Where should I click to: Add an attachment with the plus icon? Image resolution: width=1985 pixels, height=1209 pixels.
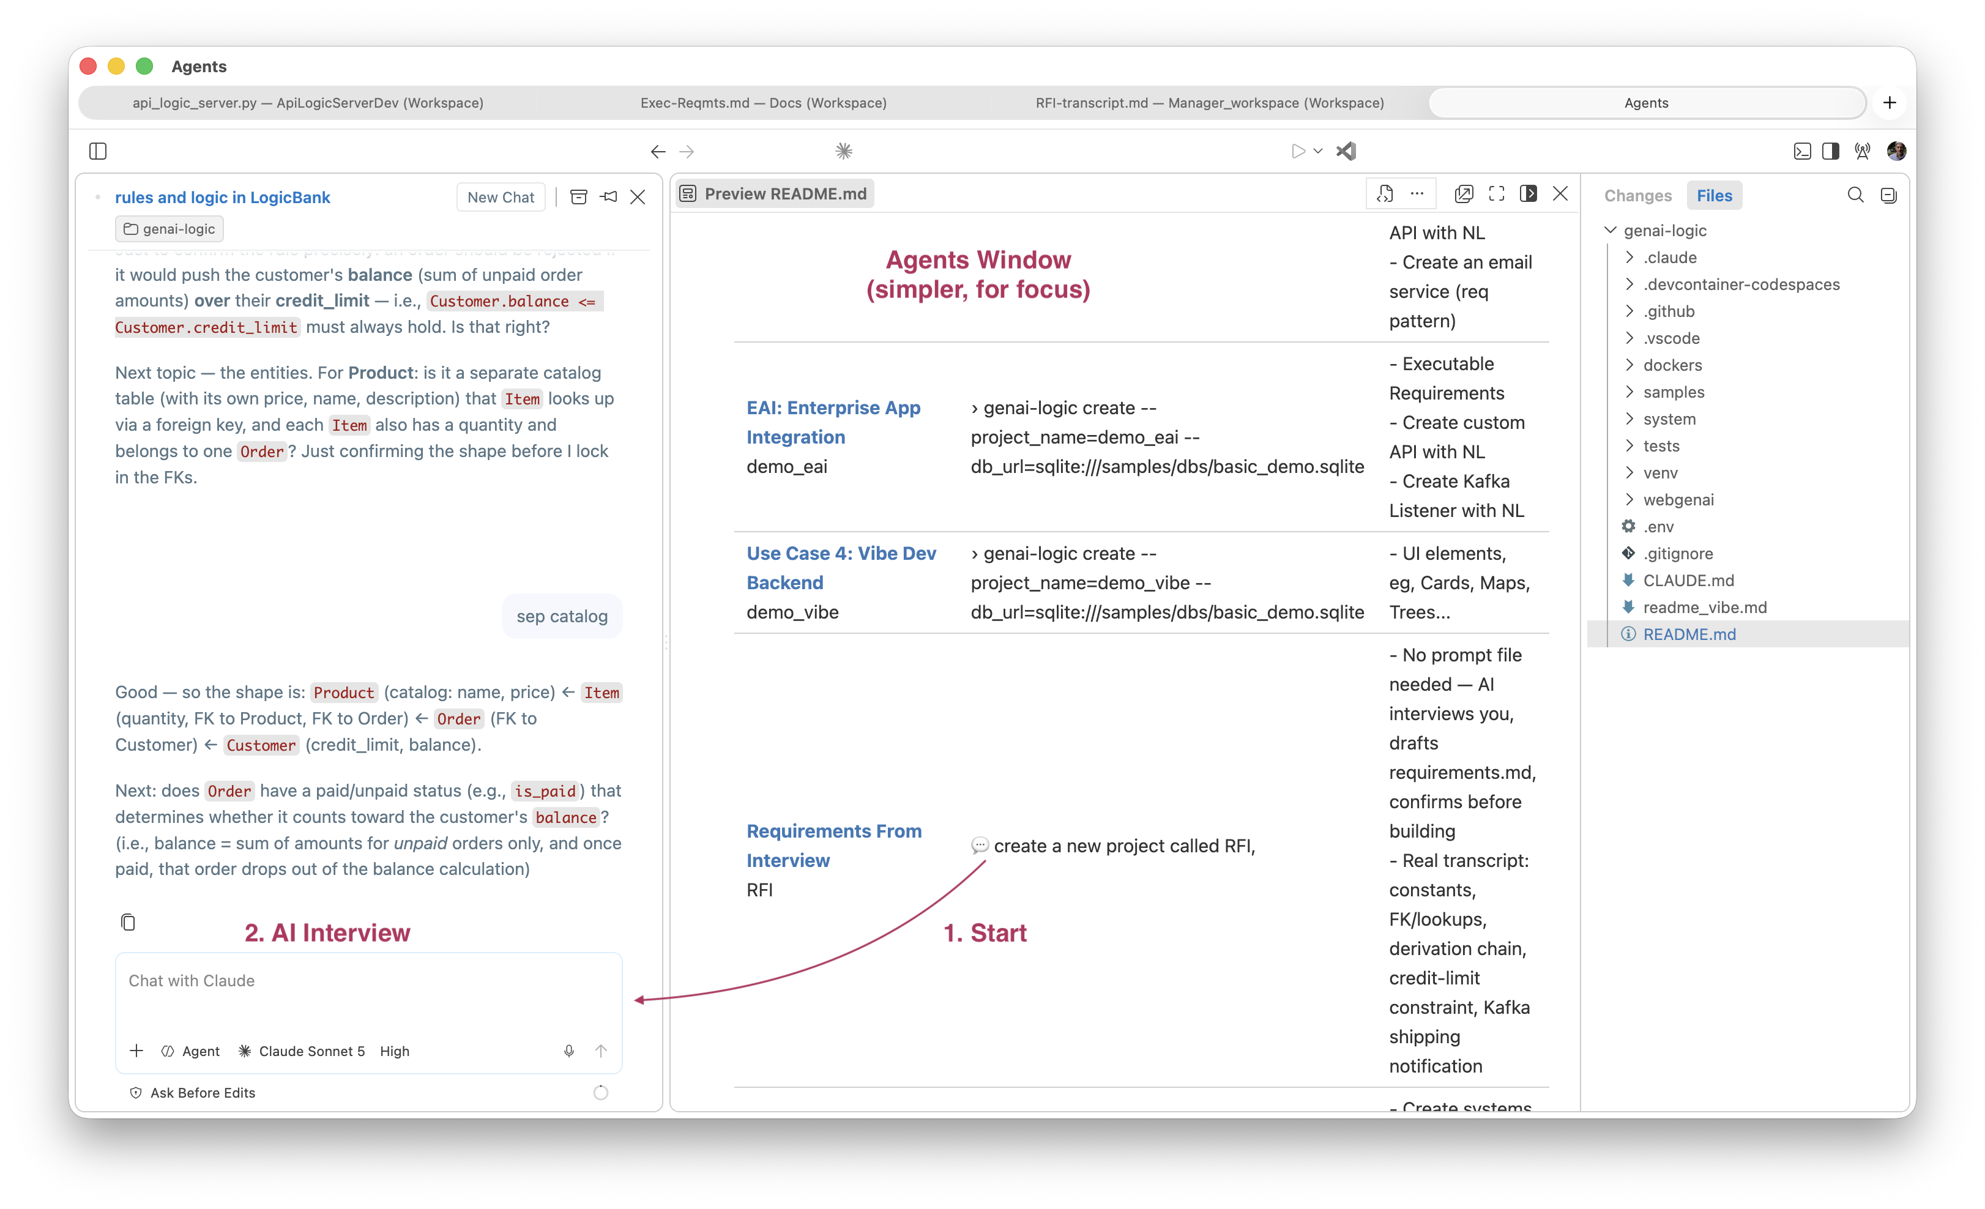click(x=137, y=1051)
